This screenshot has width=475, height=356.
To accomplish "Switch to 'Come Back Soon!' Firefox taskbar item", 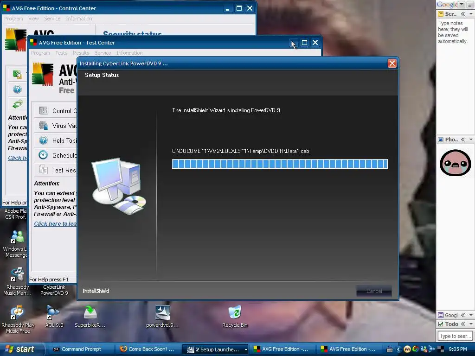I will click(148, 349).
